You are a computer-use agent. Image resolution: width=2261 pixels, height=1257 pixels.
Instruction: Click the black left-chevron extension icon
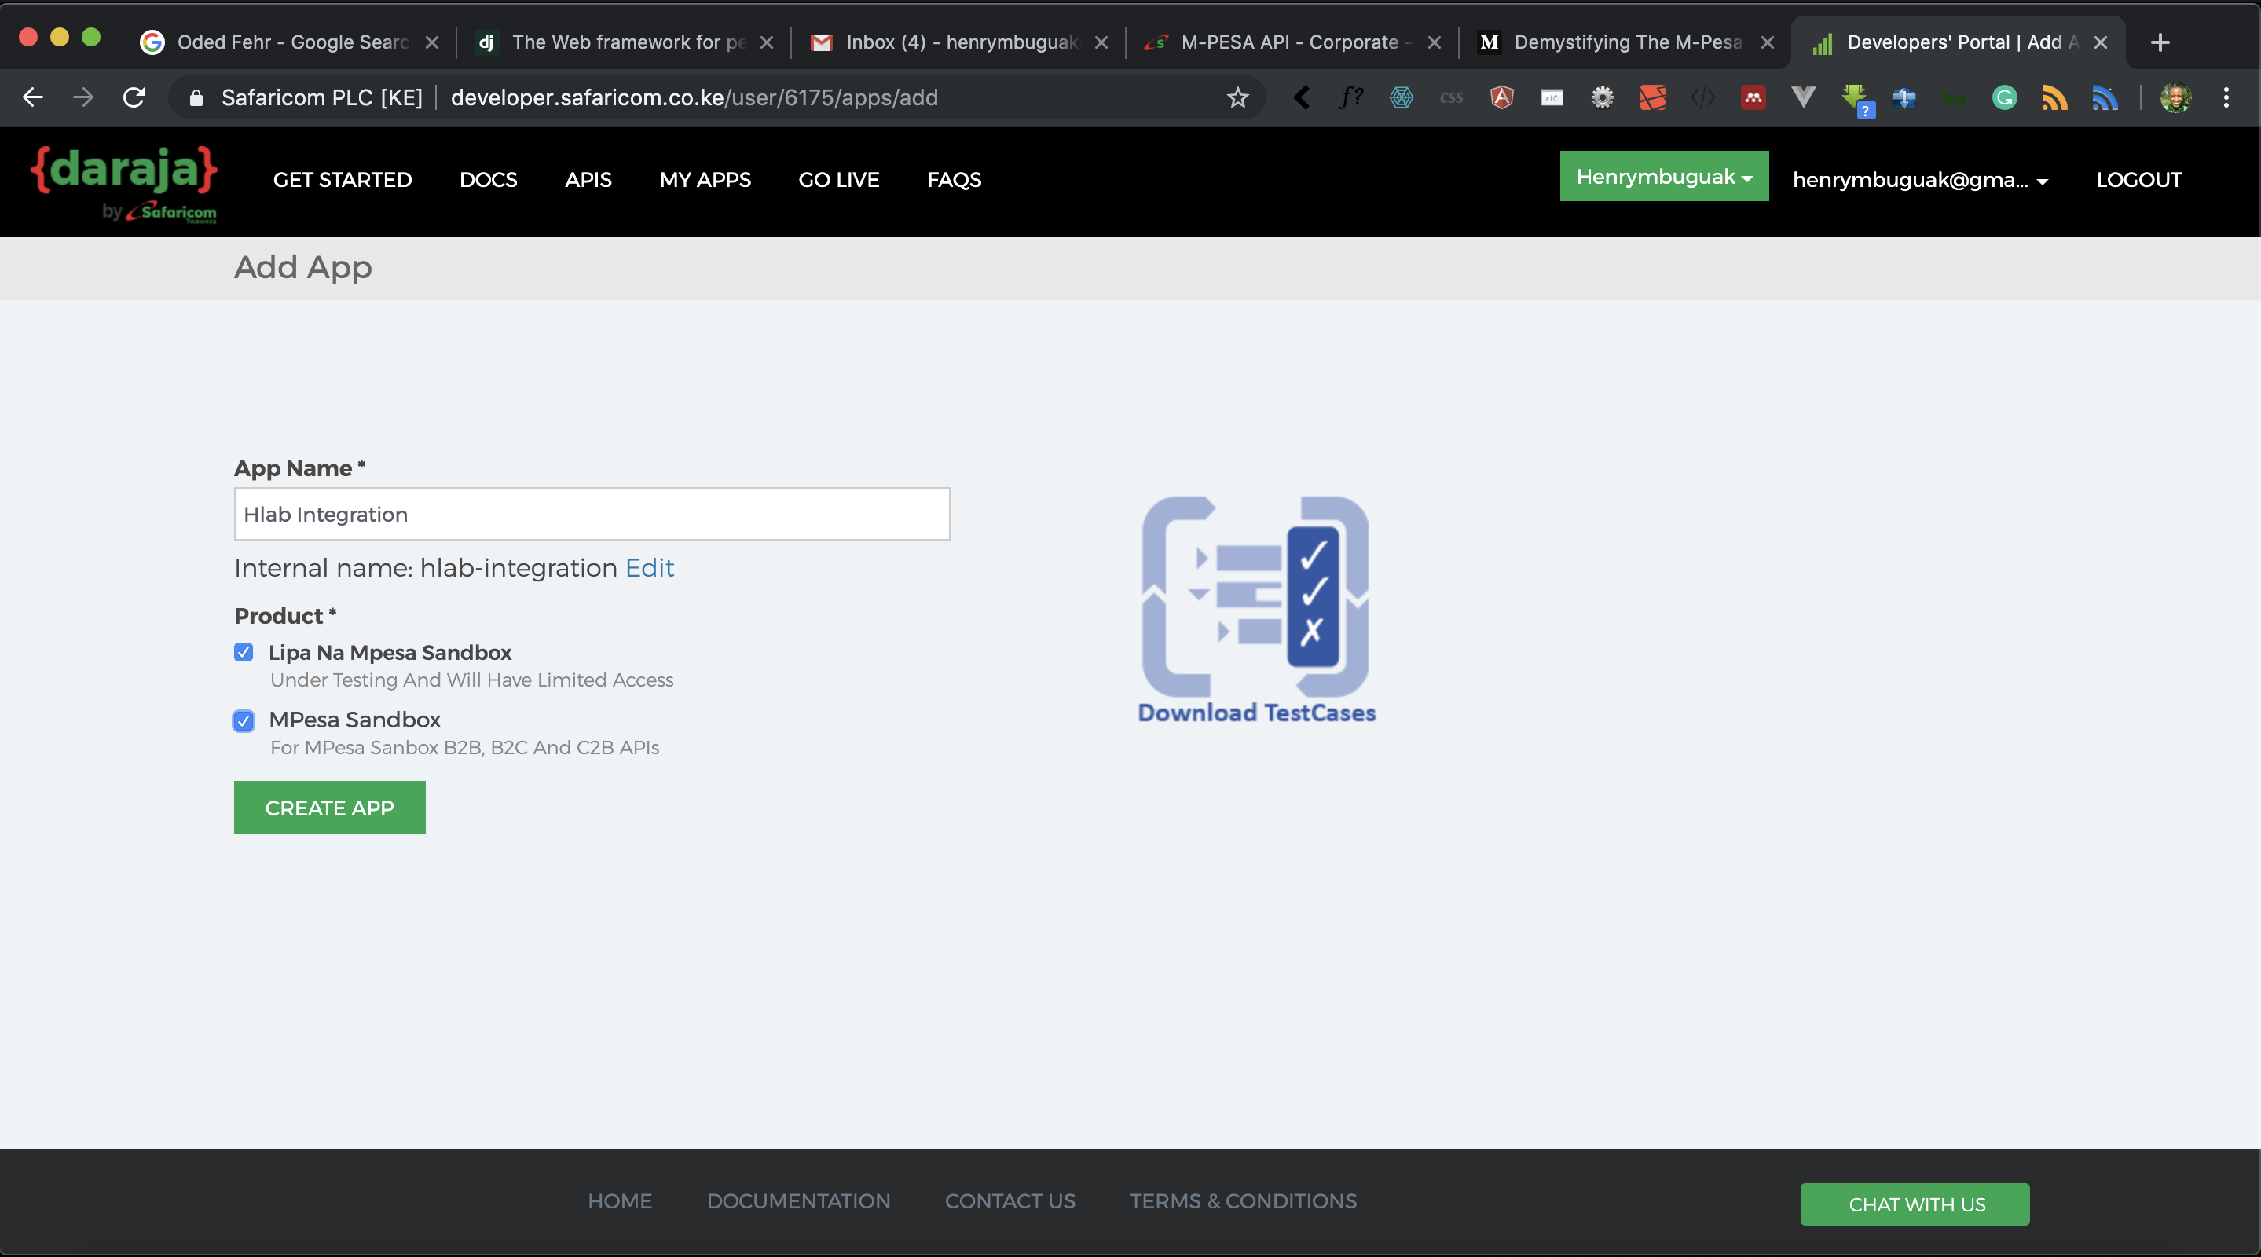(x=1302, y=97)
